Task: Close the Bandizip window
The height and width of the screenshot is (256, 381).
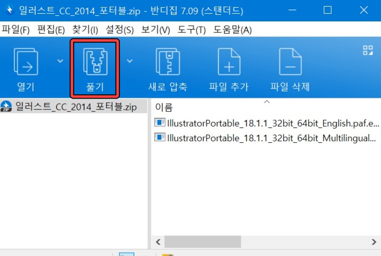Action: [x=364, y=10]
